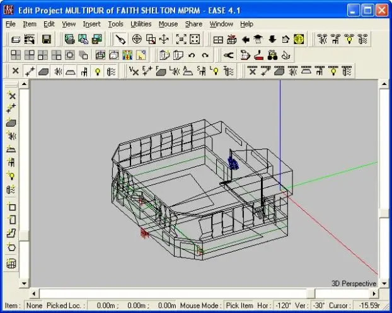Viewport: 392px width, 313px height.
Task: Open the Utilities menu
Action: tap(141, 24)
